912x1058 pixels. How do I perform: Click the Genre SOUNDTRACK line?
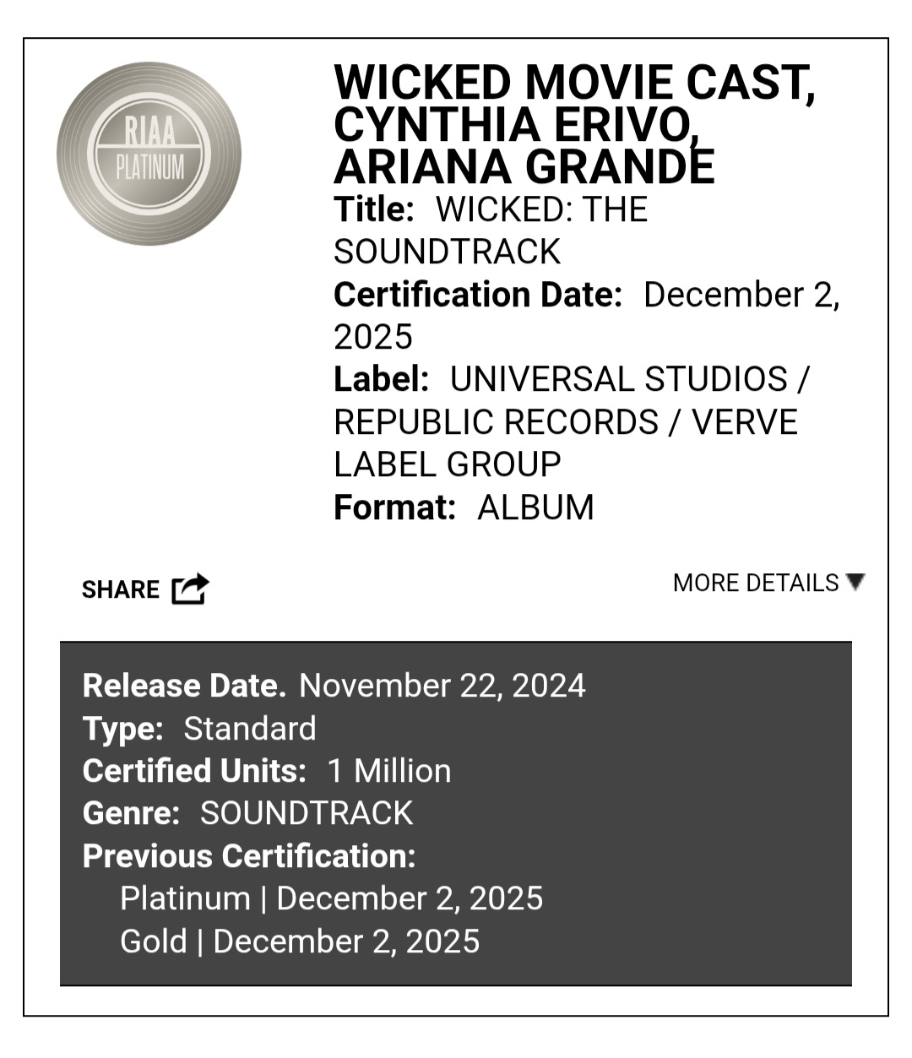pos(247,812)
